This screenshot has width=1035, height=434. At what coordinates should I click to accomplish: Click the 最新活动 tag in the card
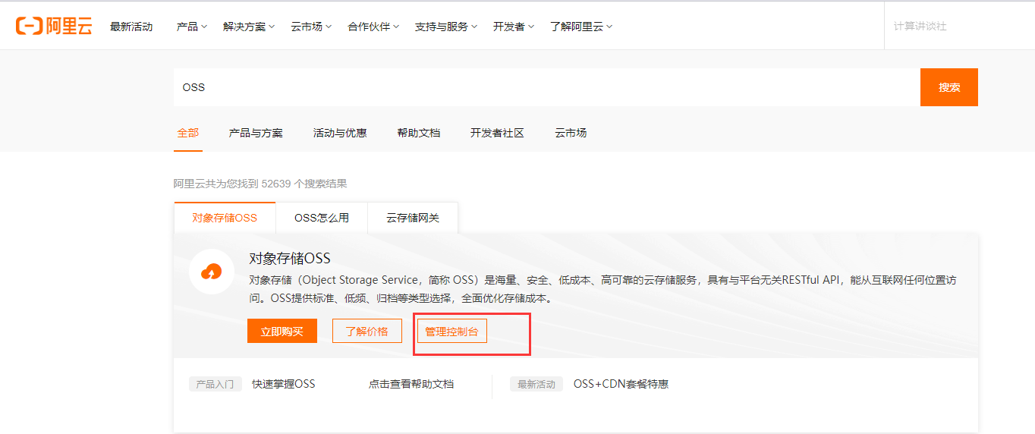(536, 384)
